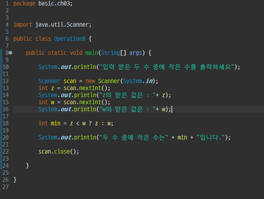Click the min variable on line 20
264x199 pixels.
[x=182, y=137]
